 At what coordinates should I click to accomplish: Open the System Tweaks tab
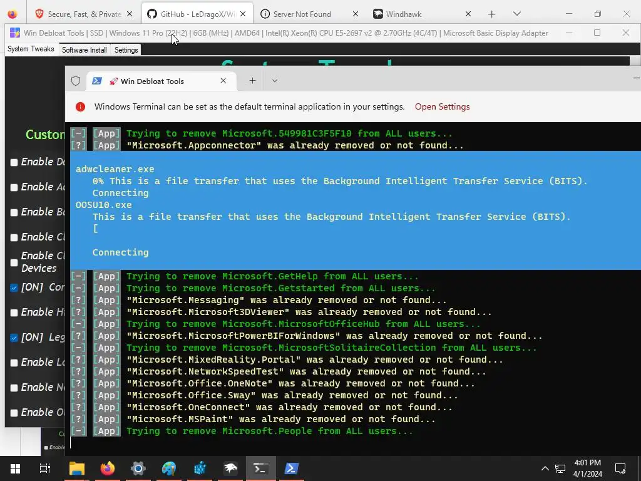coord(31,49)
